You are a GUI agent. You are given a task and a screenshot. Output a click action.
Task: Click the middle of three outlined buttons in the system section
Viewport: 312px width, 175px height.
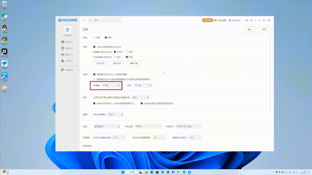pyautogui.click(x=117, y=63)
